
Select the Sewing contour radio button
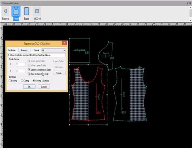(x=10, y=81)
